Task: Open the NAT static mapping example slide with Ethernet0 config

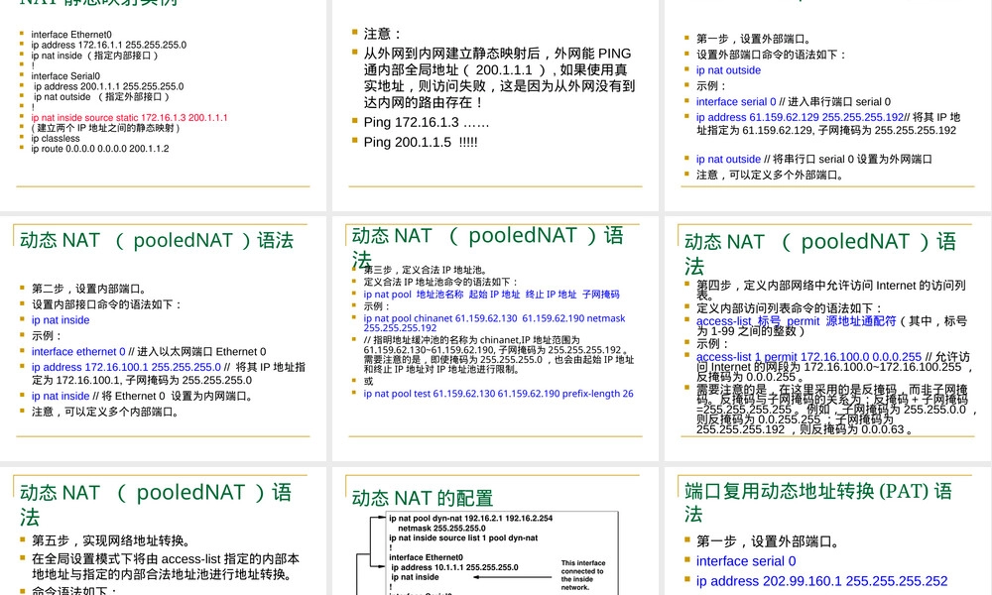Action: (x=164, y=105)
